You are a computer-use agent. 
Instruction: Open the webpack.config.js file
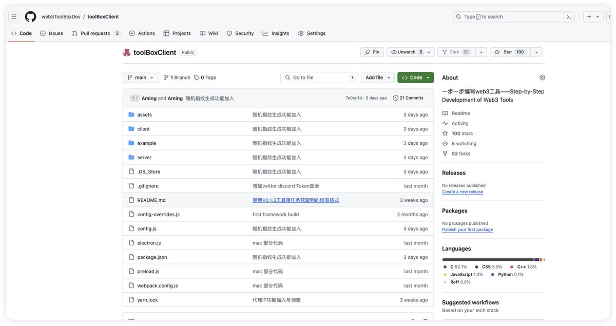click(158, 285)
